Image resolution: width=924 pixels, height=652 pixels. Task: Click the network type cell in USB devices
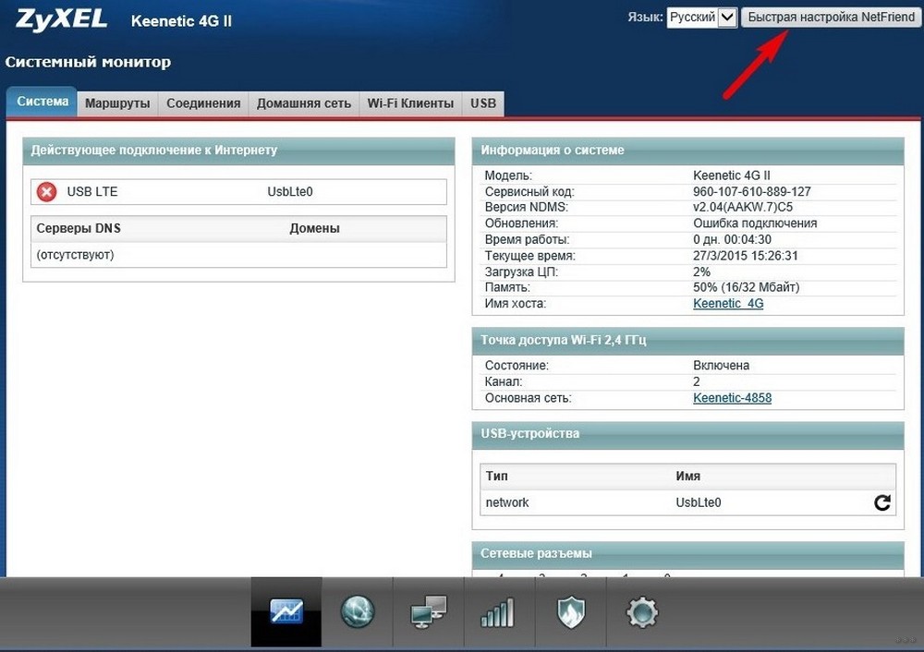[x=507, y=502]
